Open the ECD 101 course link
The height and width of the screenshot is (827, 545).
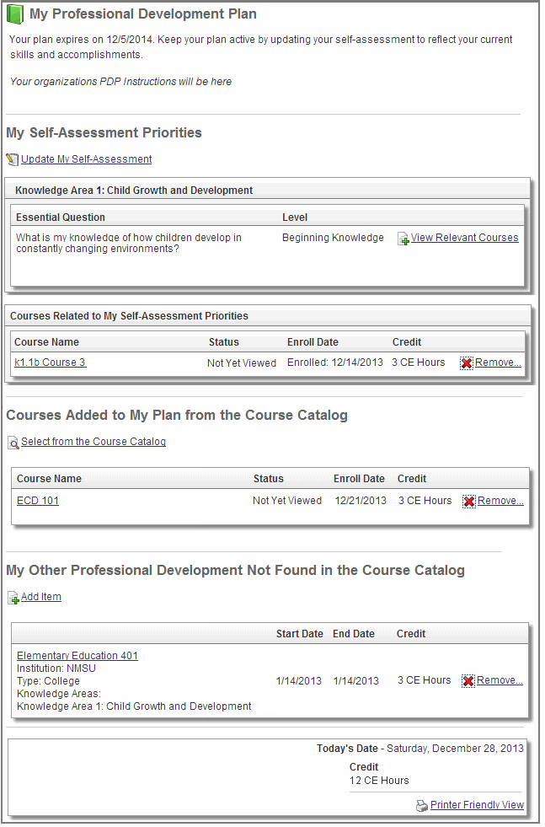point(38,501)
